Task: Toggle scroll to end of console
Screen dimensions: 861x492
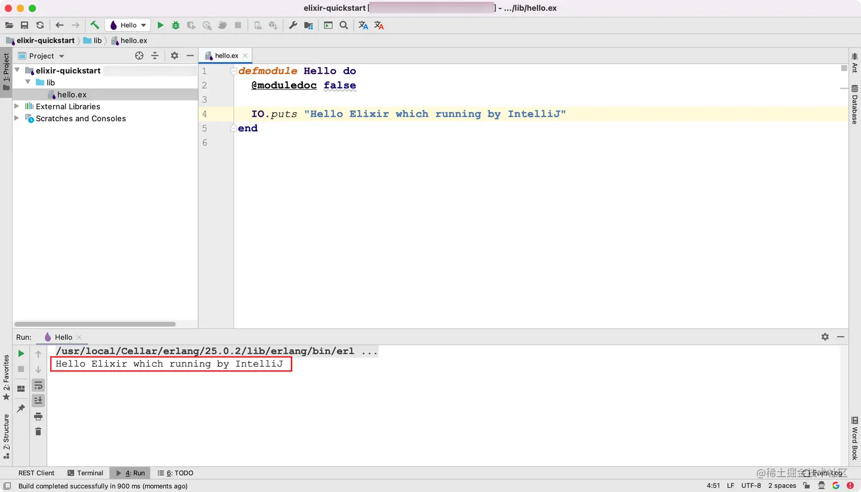Action: (38, 400)
